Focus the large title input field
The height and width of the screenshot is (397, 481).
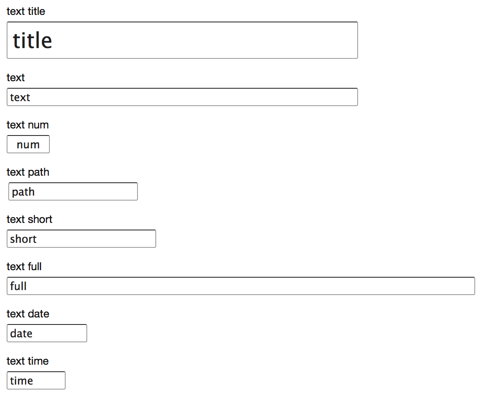click(x=182, y=40)
